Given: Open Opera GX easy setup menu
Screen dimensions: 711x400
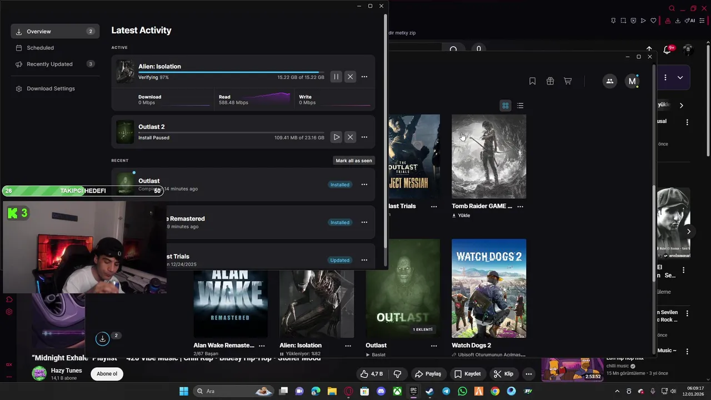Looking at the screenshot, I should 702,21.
